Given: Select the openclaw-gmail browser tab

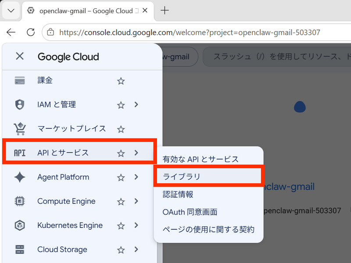Looking at the screenshot, I should coord(88,11).
